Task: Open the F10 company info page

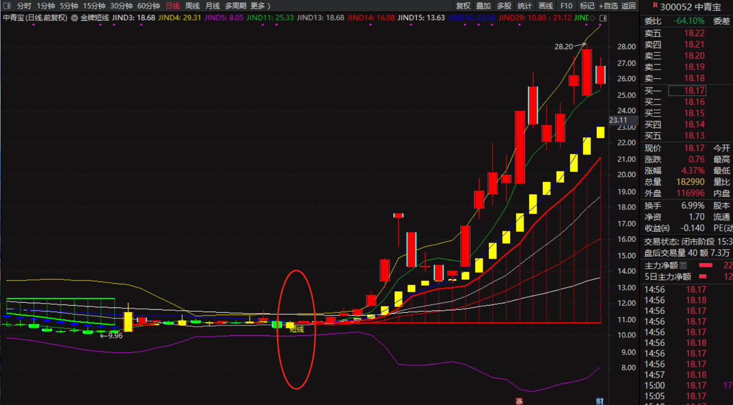Action: (x=566, y=6)
